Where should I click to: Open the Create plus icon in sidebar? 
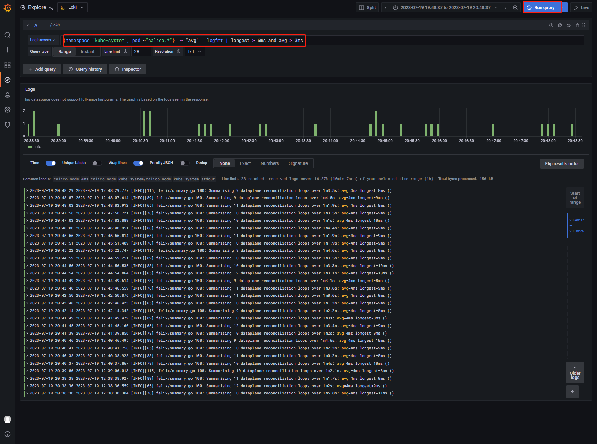(x=7, y=50)
